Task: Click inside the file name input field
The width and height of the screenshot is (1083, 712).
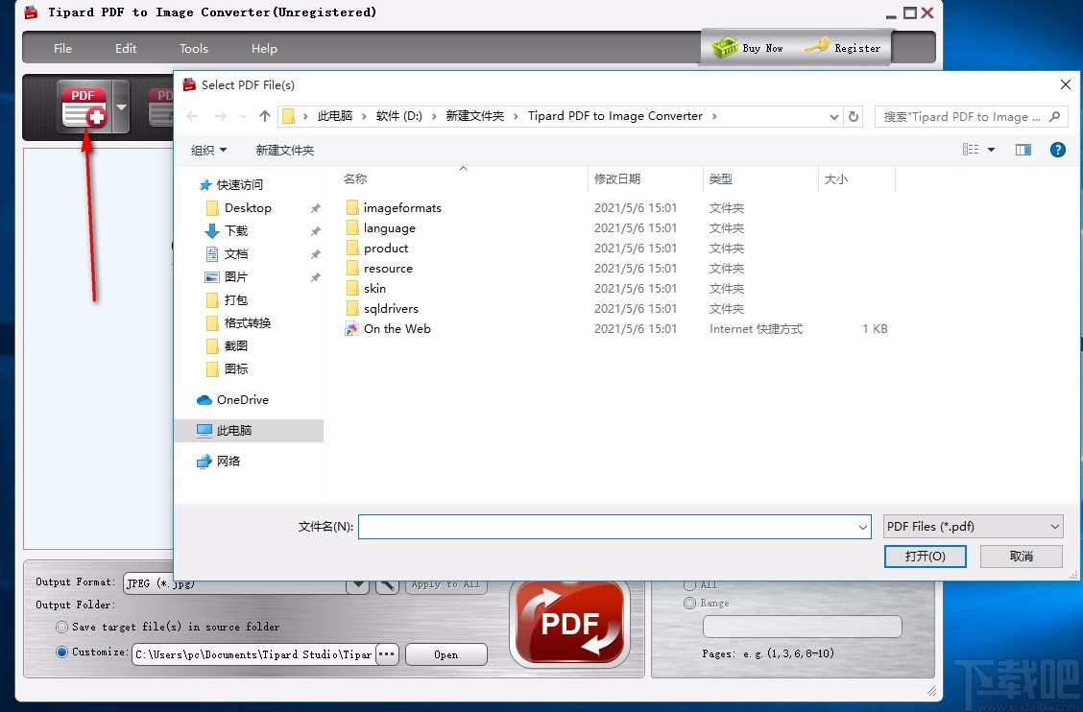Action: [605, 526]
